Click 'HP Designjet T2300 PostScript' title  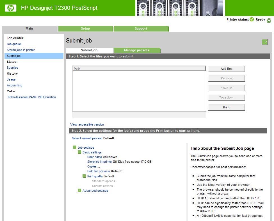(x=59, y=8)
